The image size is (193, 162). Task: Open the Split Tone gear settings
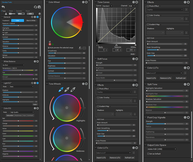click(185, 84)
